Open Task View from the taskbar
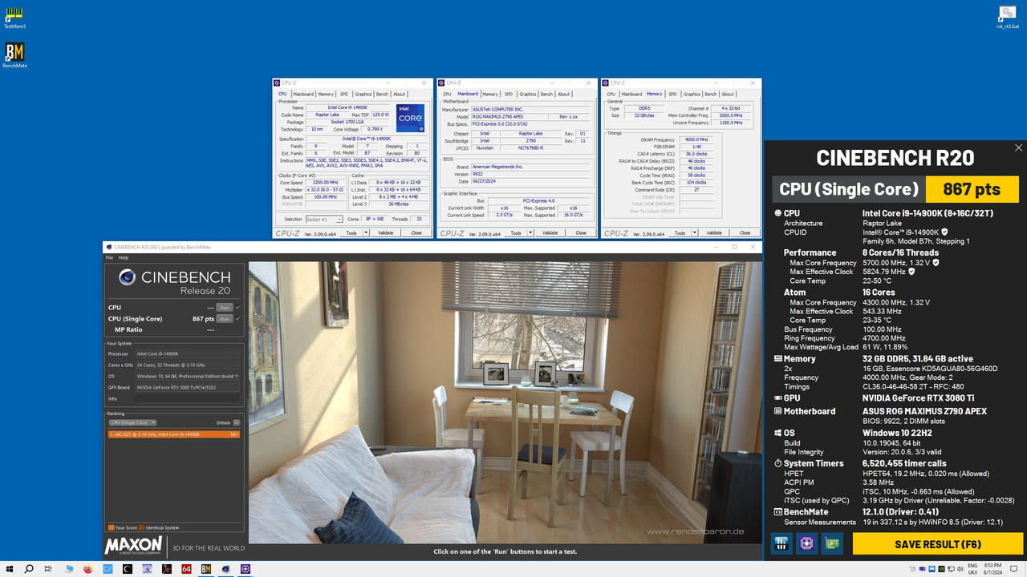Viewport: 1027px width, 577px height. (48, 569)
